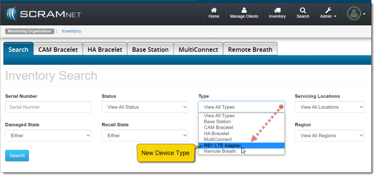Click the Inventory Search heading

tap(51, 76)
